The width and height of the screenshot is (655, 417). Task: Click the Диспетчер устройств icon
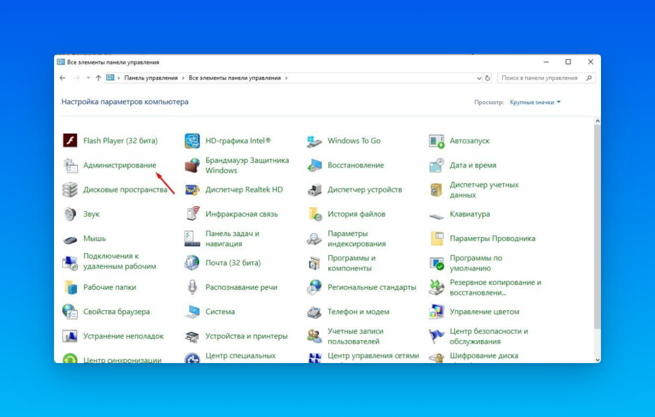pos(314,190)
